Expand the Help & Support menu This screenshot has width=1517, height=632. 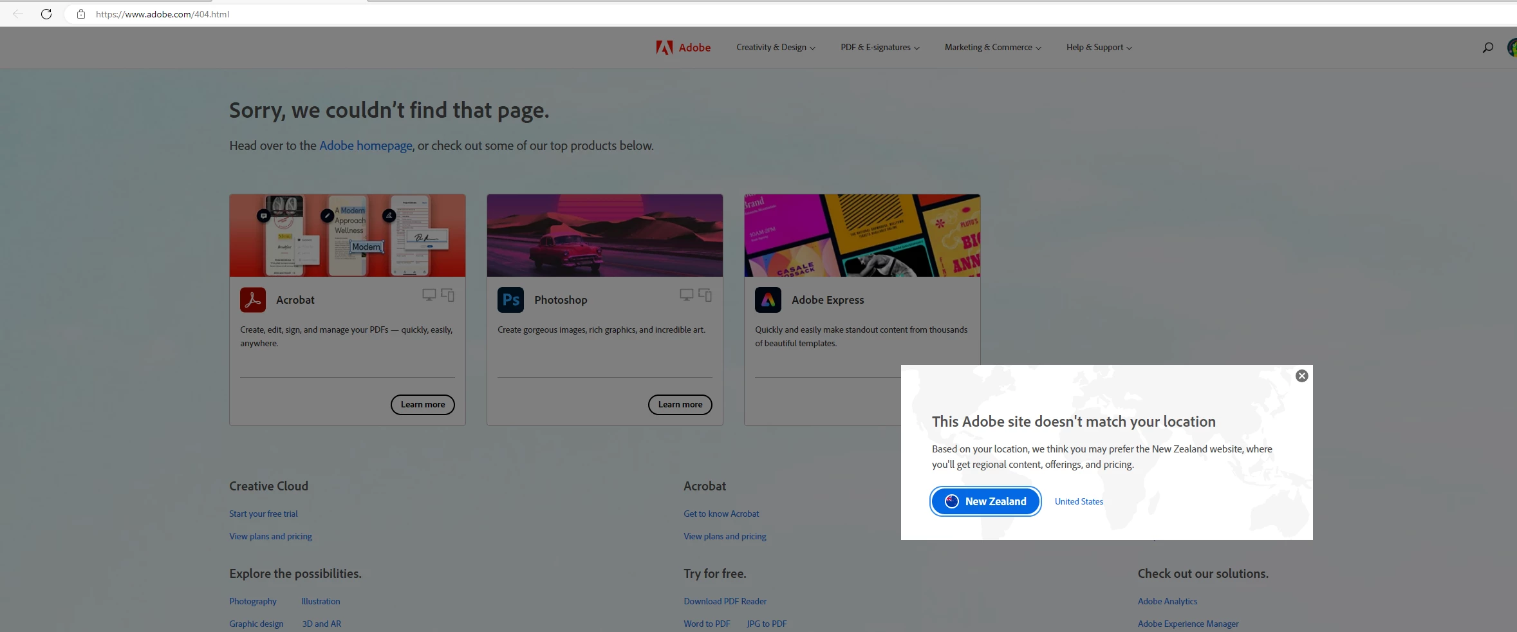coord(1099,48)
